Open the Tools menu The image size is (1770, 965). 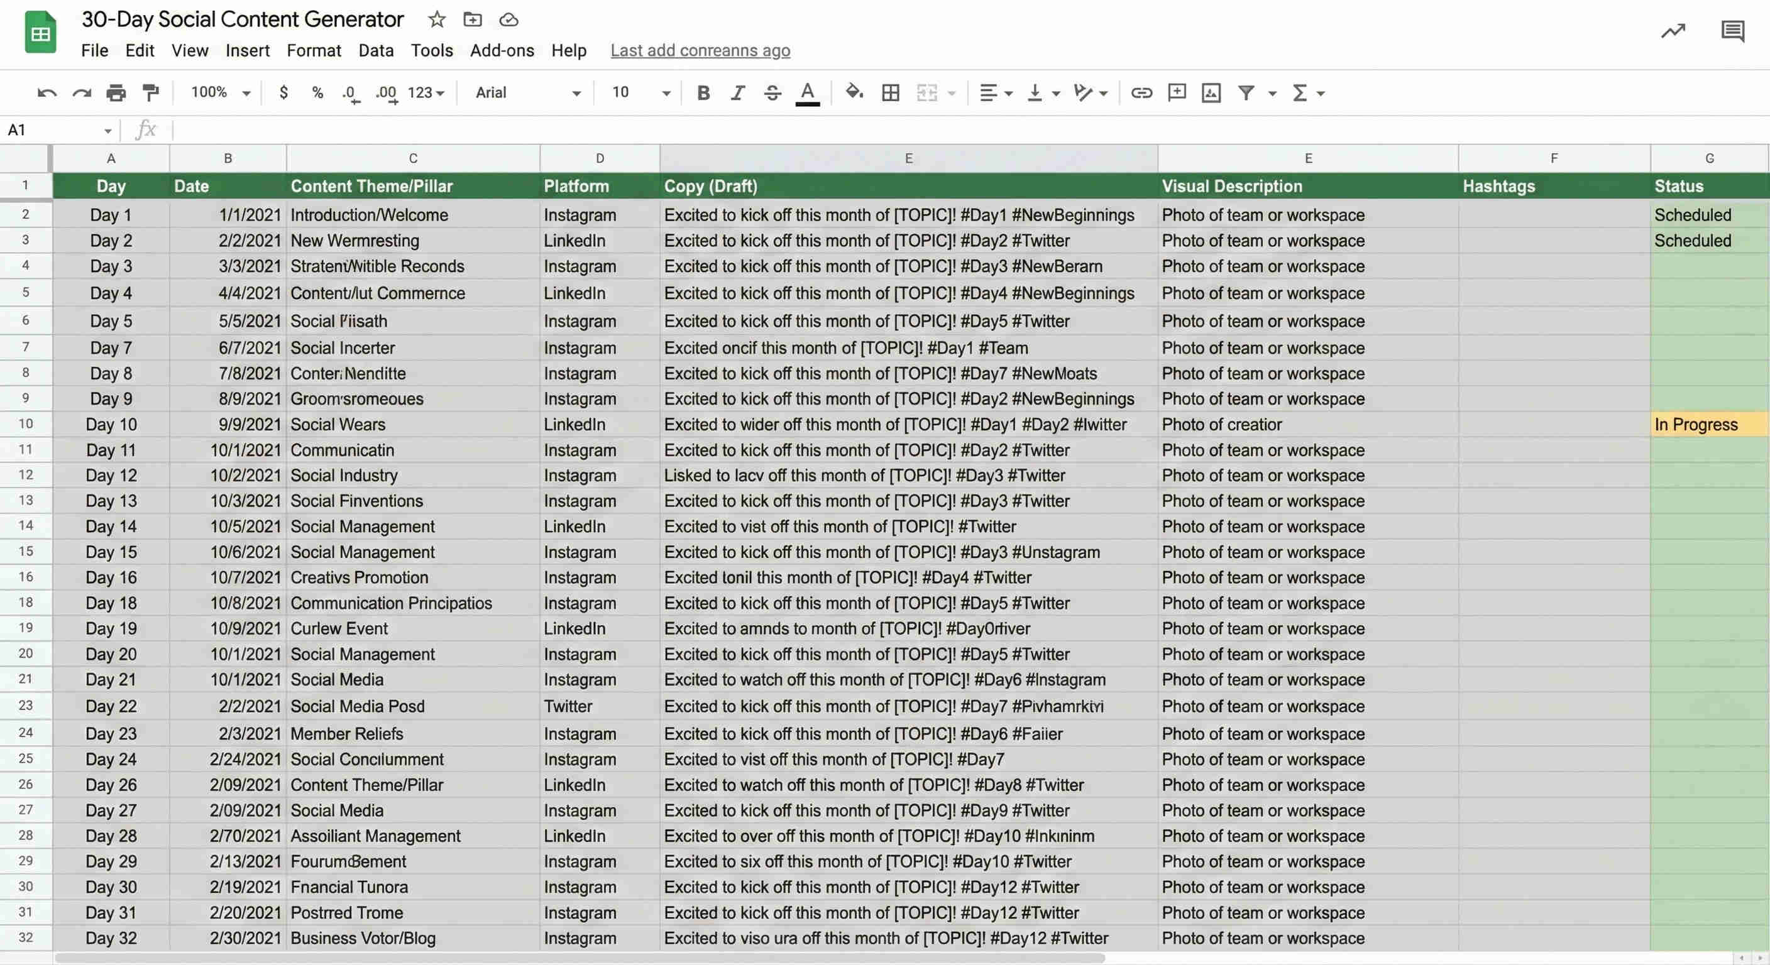tap(432, 50)
